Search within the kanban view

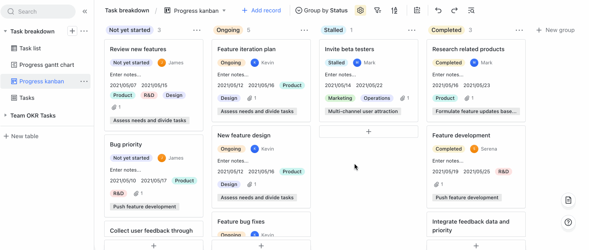(x=471, y=10)
